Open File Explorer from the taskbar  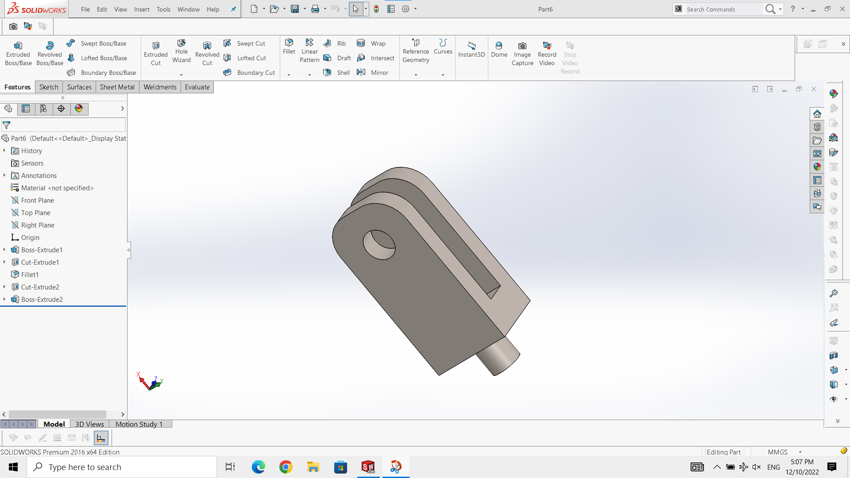click(x=313, y=467)
